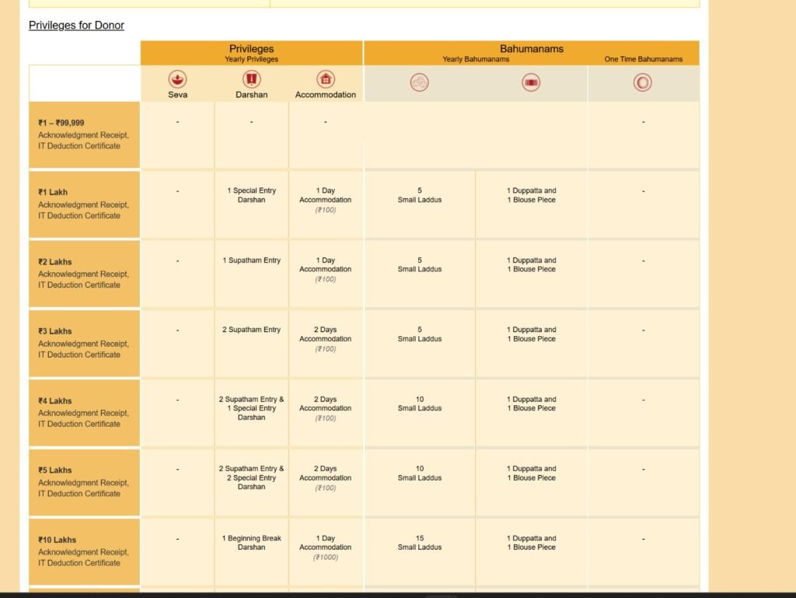Screen dimensions: 796x598
Task: Click '15 Small Laddus' in ₹10 Lakhs row
Action: (x=419, y=543)
